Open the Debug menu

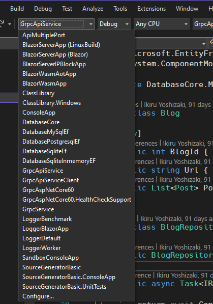(x=43, y=9)
